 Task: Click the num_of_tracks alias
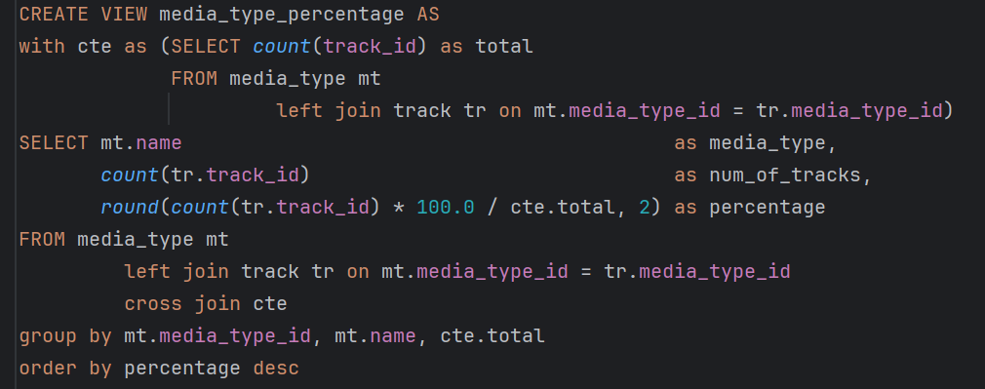(785, 176)
